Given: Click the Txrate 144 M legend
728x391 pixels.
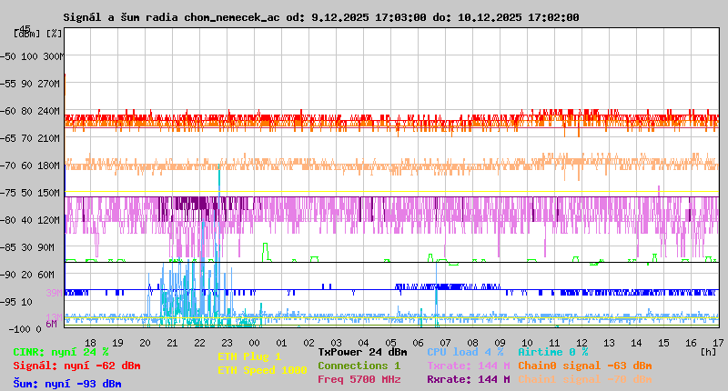Looking at the screenshot, I should click(x=468, y=366).
